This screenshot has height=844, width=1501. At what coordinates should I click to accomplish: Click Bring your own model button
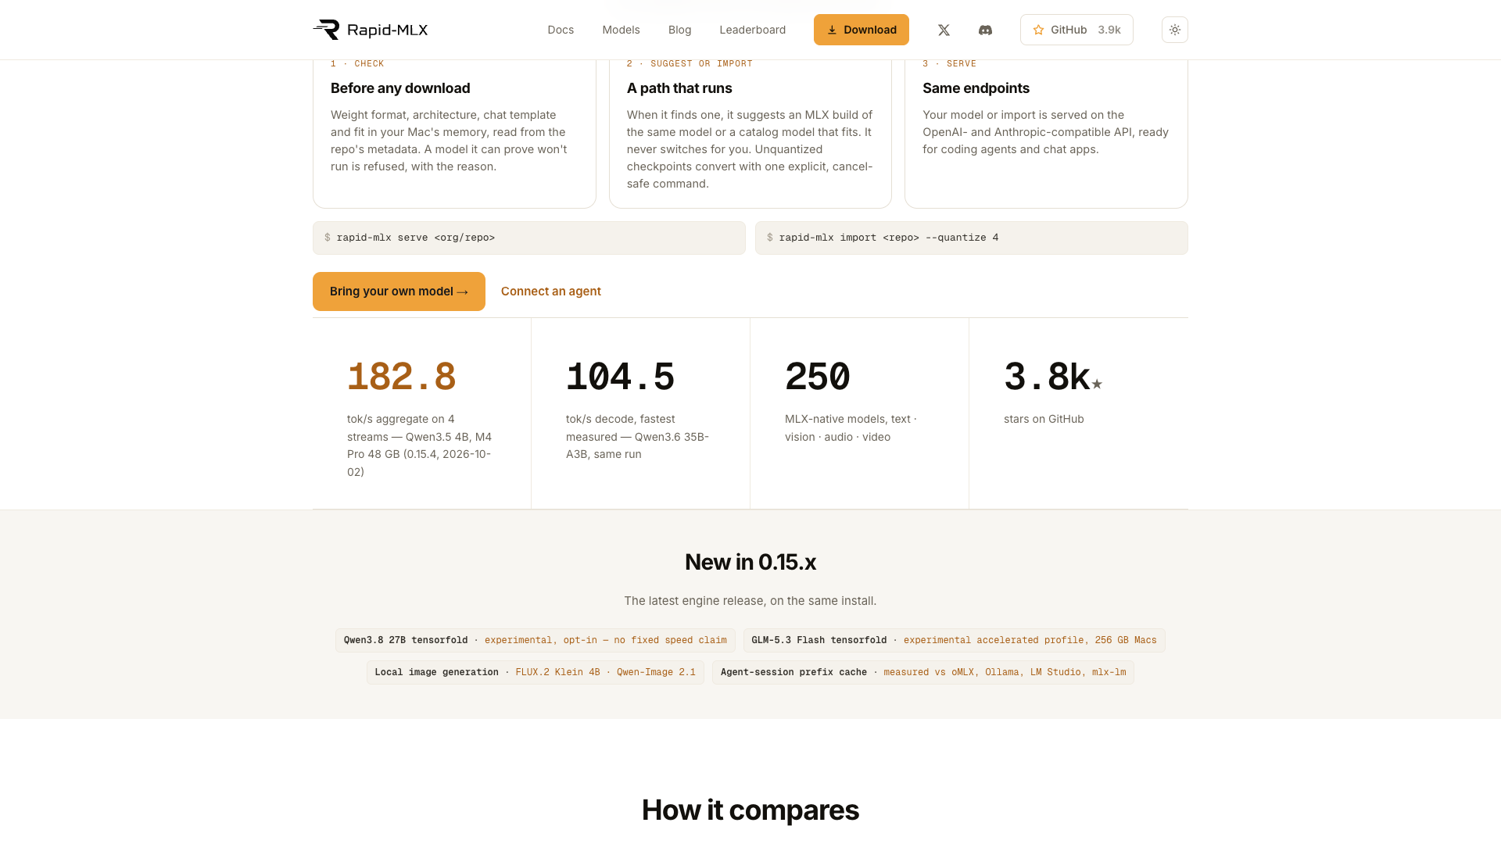click(x=399, y=291)
